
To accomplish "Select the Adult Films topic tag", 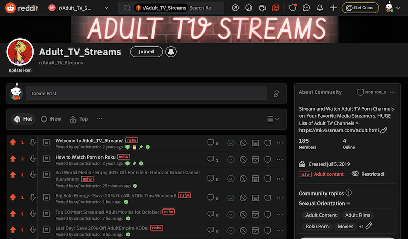I will [x=358, y=215].
